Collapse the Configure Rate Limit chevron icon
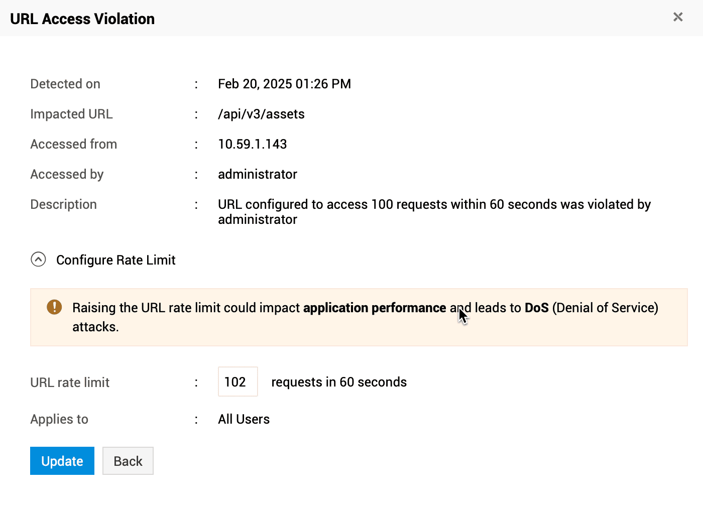The height and width of the screenshot is (510, 703). (x=38, y=260)
